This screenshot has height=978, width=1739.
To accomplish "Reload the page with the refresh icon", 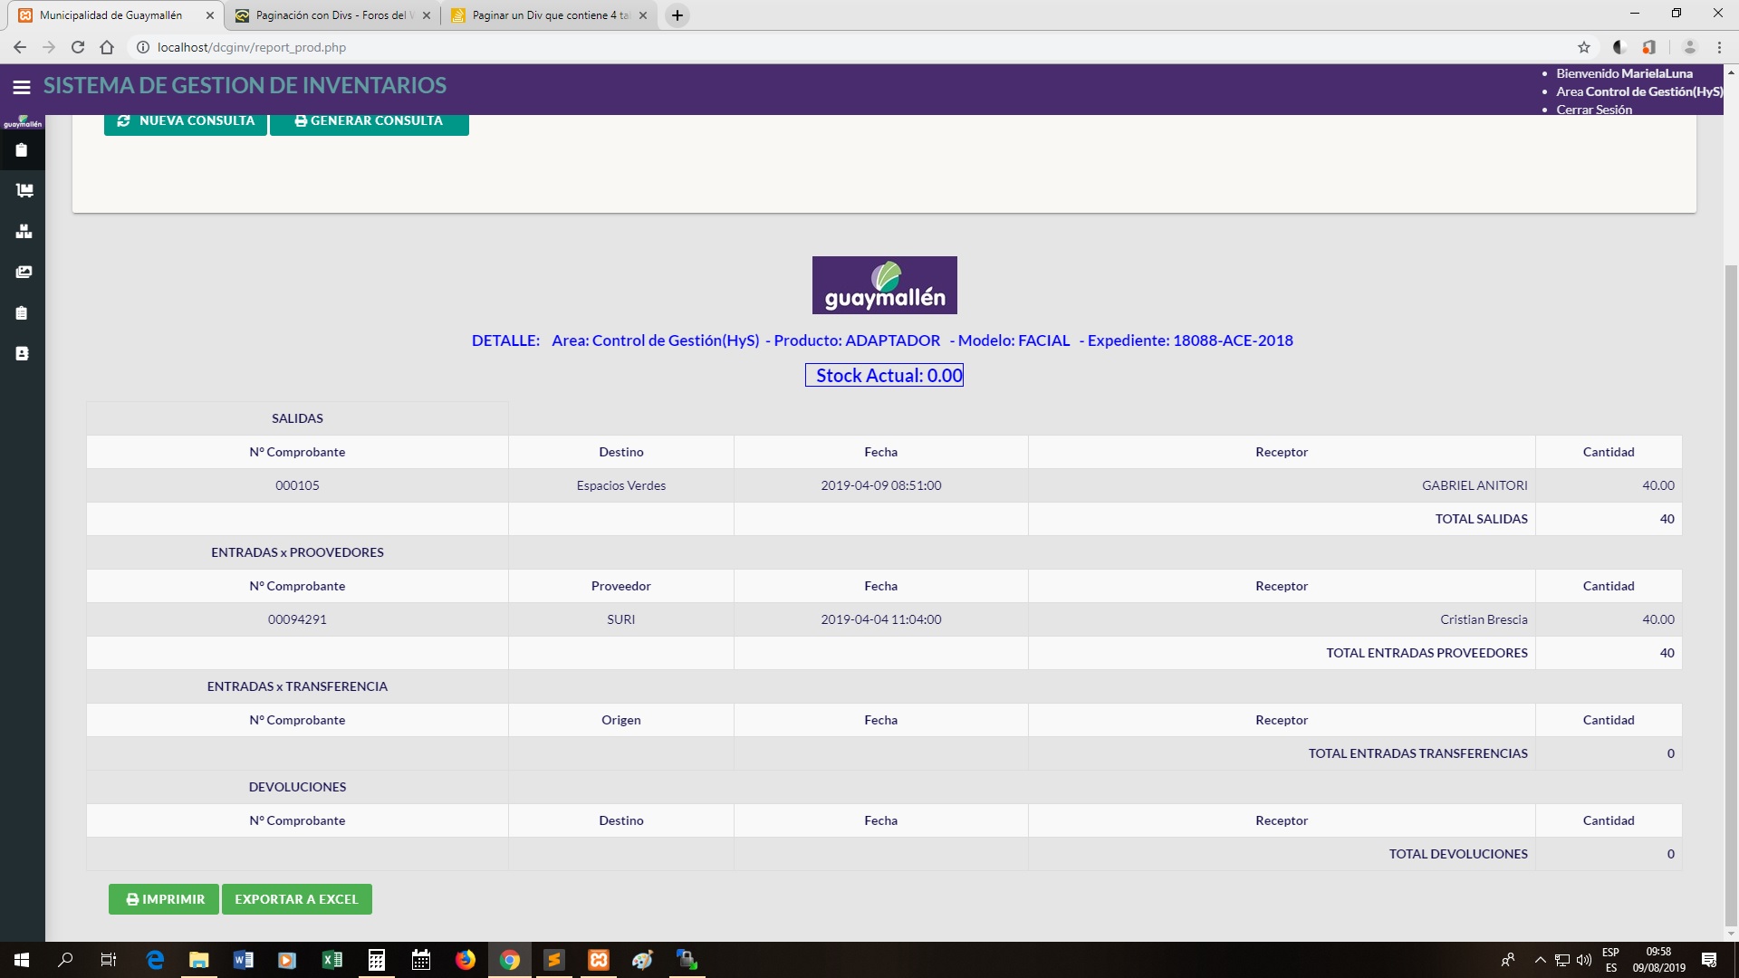I will (78, 47).
